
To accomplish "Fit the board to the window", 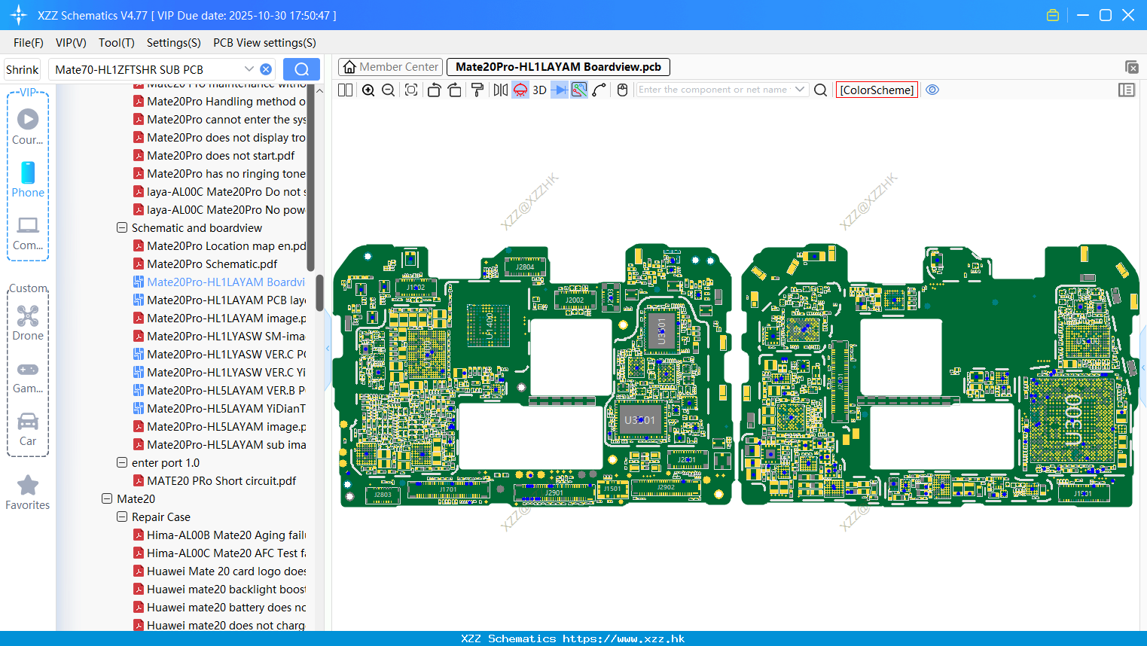I will tap(411, 90).
